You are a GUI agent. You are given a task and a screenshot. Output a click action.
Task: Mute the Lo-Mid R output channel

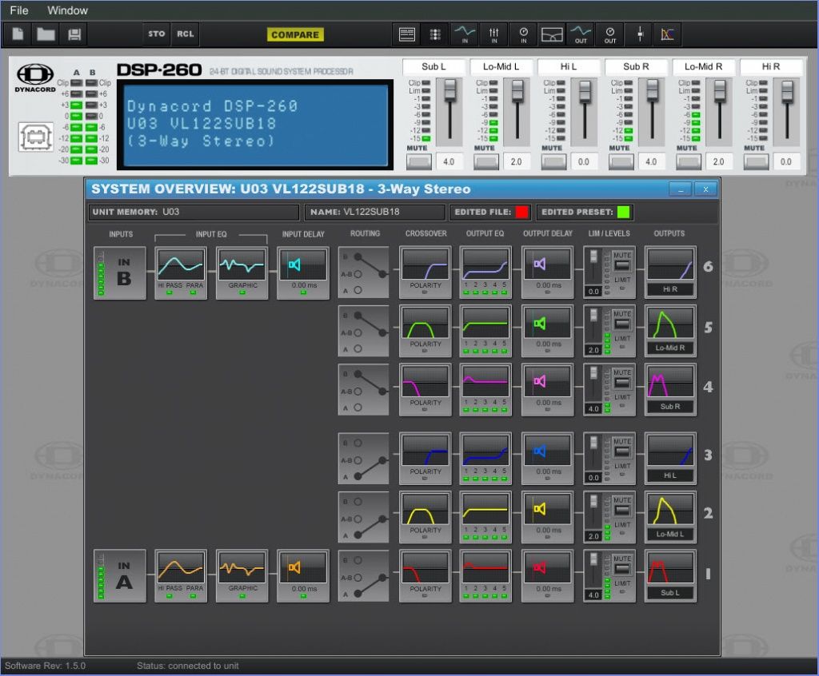[x=689, y=161]
